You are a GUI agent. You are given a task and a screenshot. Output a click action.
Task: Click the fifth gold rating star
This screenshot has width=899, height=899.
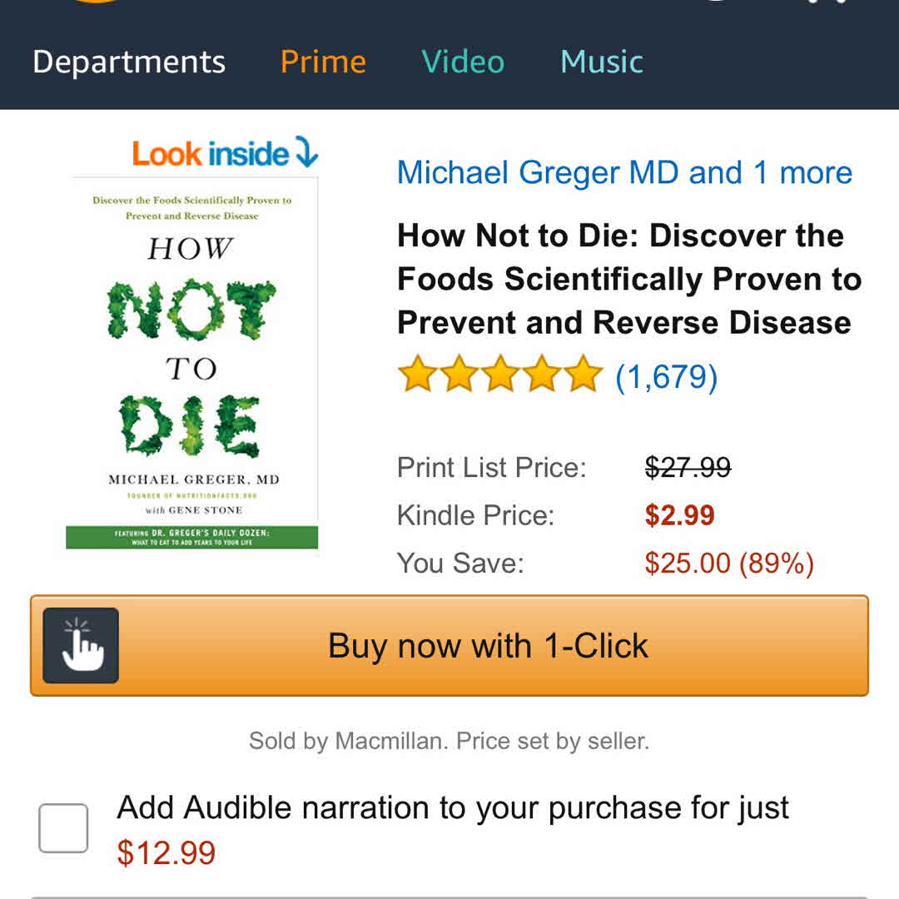(582, 375)
